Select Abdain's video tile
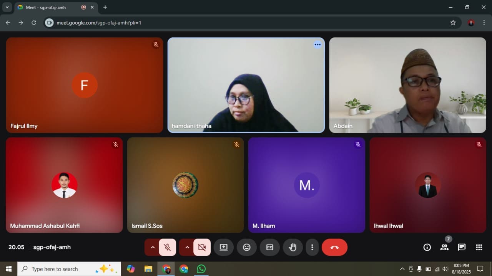The height and width of the screenshot is (276, 492). 407,85
